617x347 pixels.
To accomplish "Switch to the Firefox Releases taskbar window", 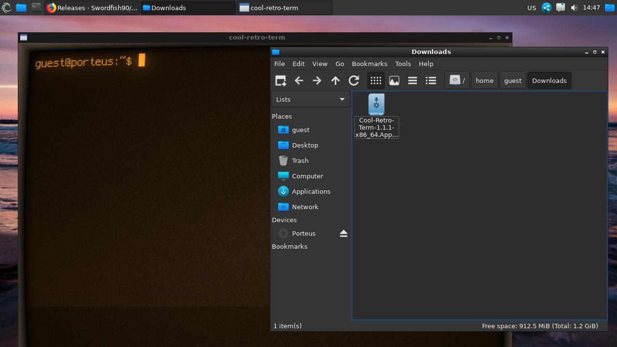I will click(x=92, y=8).
